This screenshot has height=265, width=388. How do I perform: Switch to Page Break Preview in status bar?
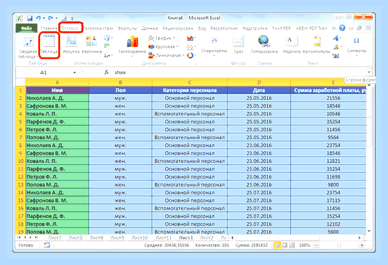292,245
